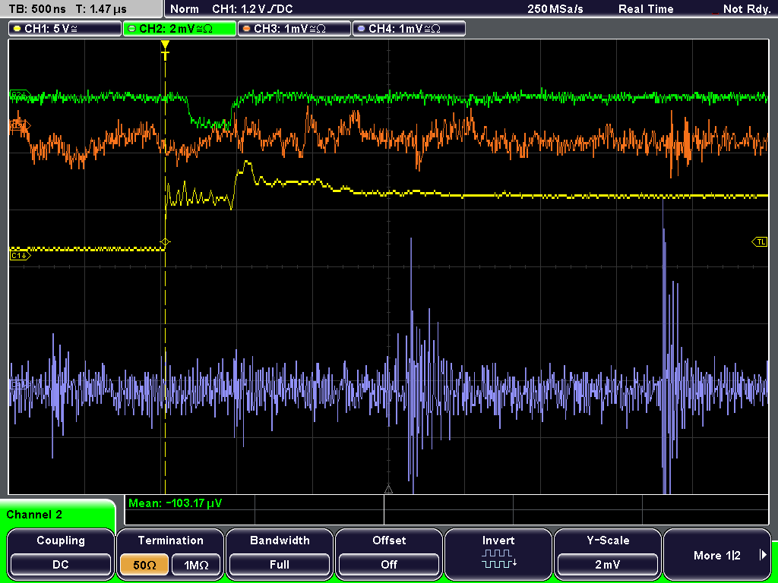
Task: Click the purple C4 ground level marker
Action: 20,383
